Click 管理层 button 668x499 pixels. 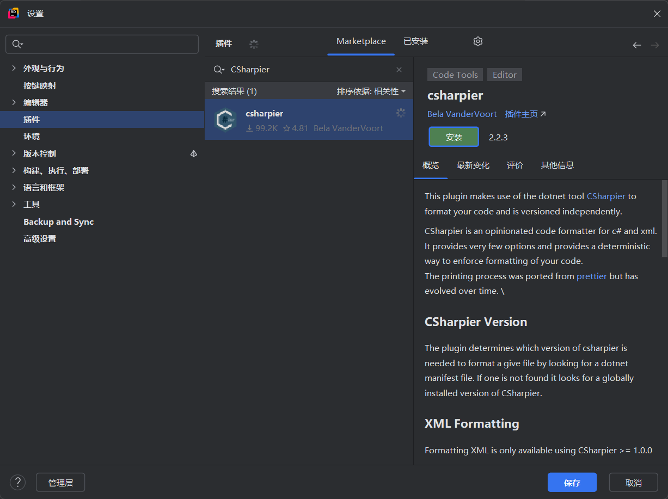[x=60, y=483]
